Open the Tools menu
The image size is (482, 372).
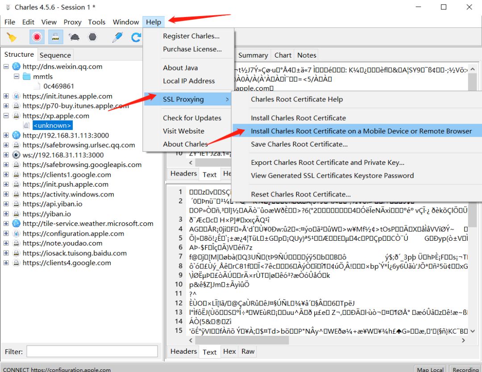pos(97,22)
